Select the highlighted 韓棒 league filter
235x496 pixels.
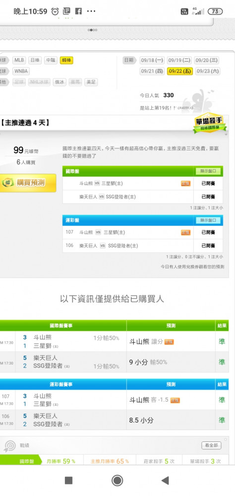tap(66, 60)
